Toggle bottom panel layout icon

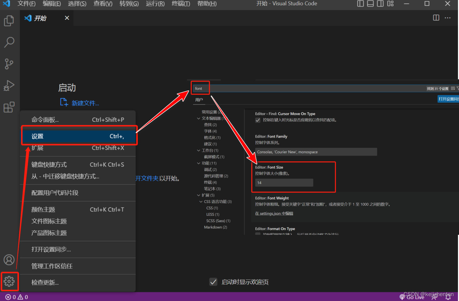click(x=370, y=4)
